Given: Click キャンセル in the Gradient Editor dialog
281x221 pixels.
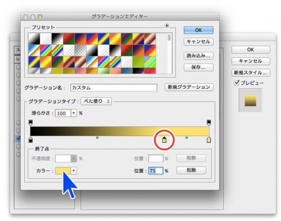Looking at the screenshot, I should point(198,42).
